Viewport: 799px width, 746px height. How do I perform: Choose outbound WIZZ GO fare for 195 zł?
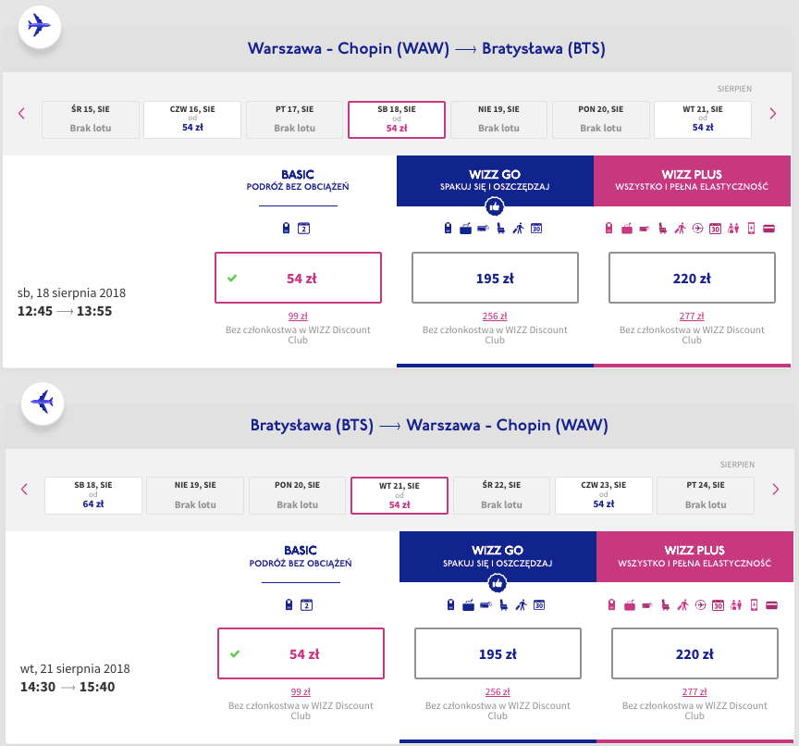(495, 278)
